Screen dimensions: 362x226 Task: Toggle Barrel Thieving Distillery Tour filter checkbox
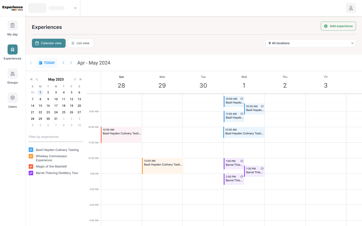coord(31,173)
